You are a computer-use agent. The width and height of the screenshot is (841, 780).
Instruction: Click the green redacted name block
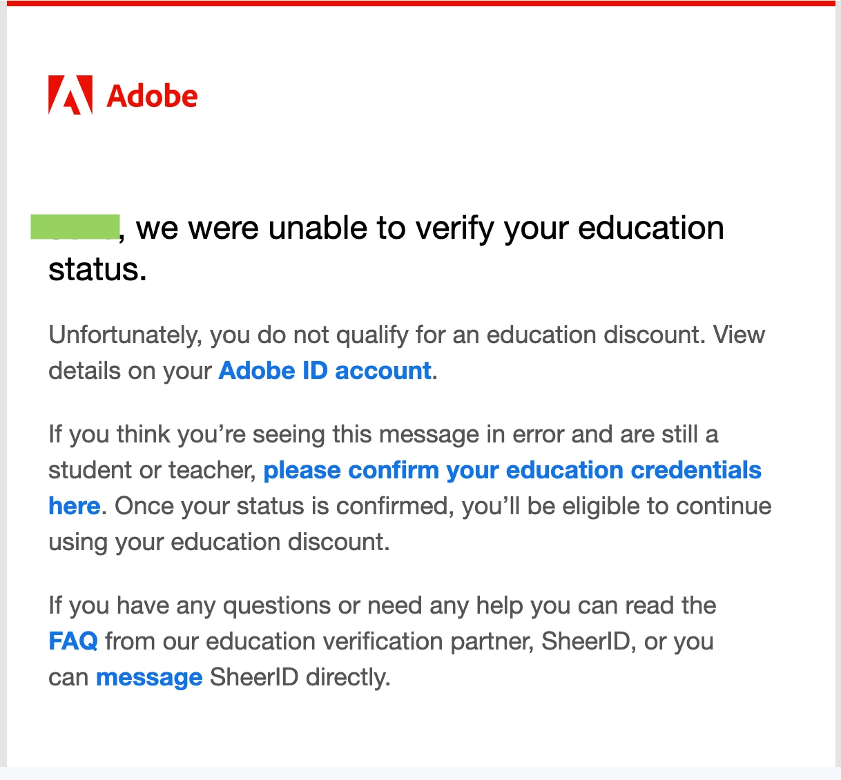(x=75, y=227)
